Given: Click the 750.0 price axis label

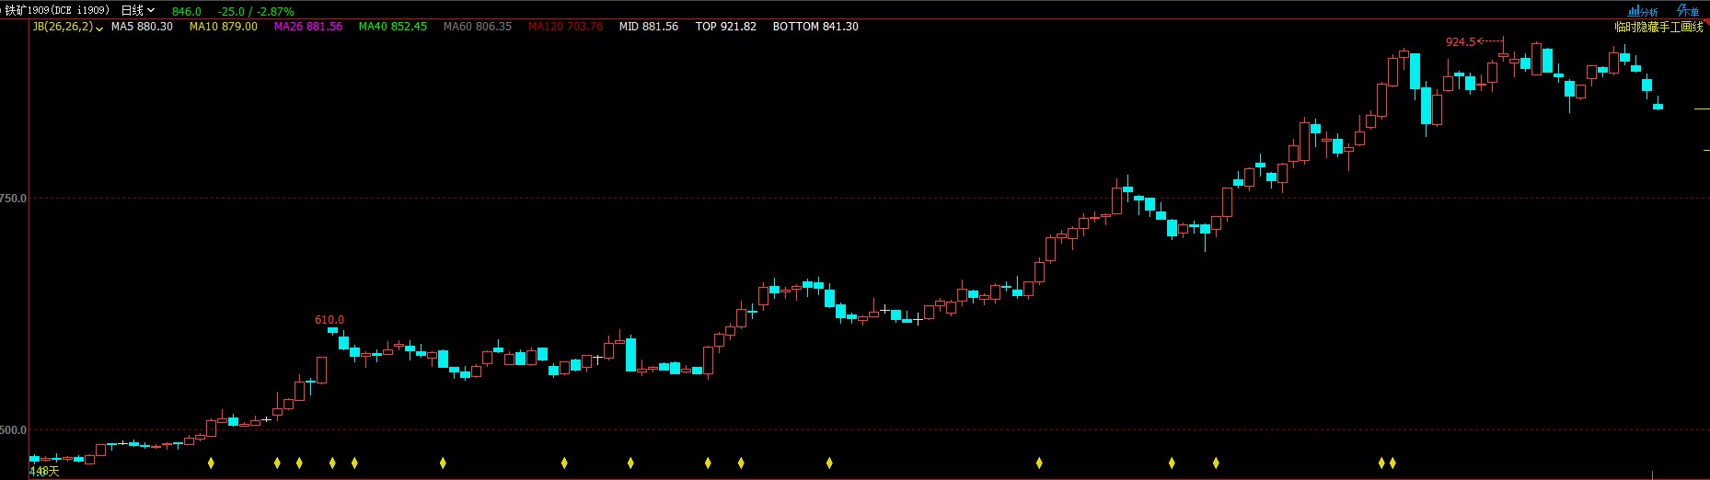Looking at the screenshot, I should (13, 198).
